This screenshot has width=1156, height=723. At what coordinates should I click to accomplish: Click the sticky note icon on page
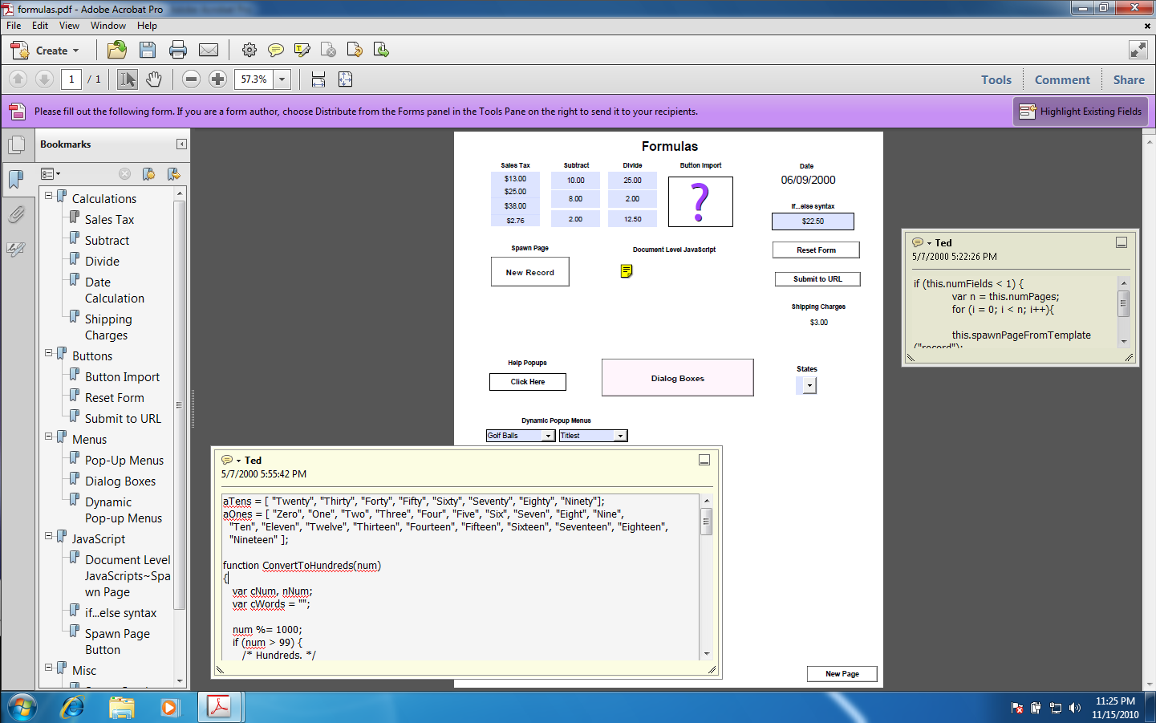pyautogui.click(x=627, y=271)
